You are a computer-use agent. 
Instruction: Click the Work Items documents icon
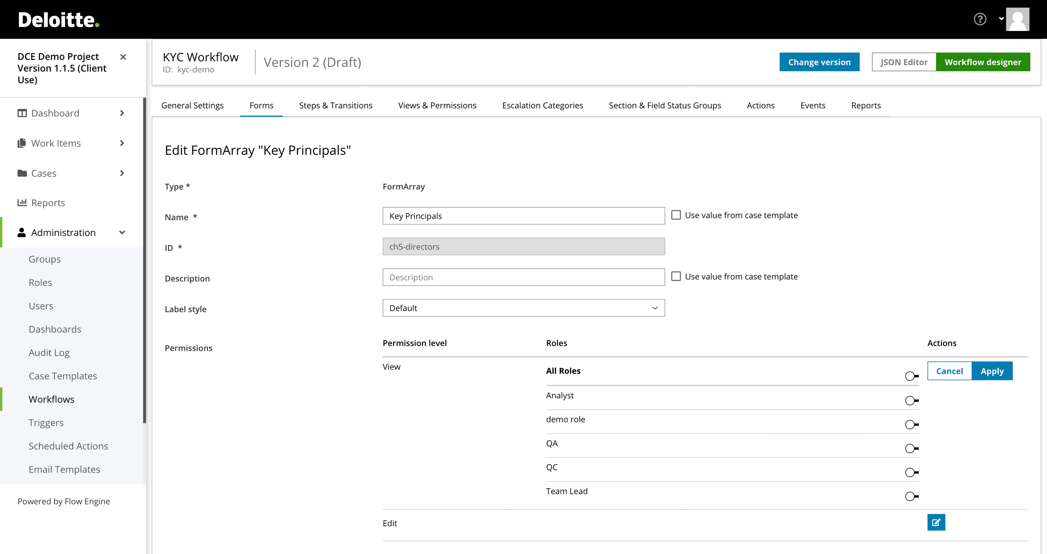click(22, 143)
